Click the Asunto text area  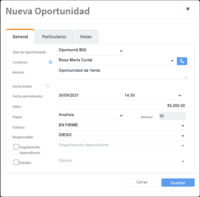coord(123,73)
